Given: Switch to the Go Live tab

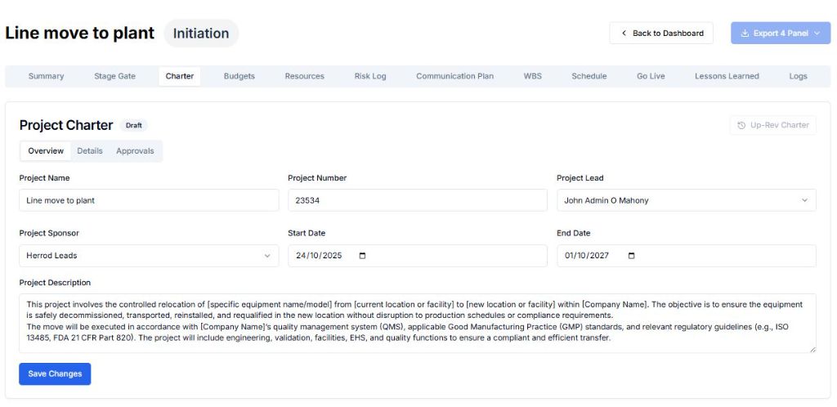Looking at the screenshot, I should point(651,76).
